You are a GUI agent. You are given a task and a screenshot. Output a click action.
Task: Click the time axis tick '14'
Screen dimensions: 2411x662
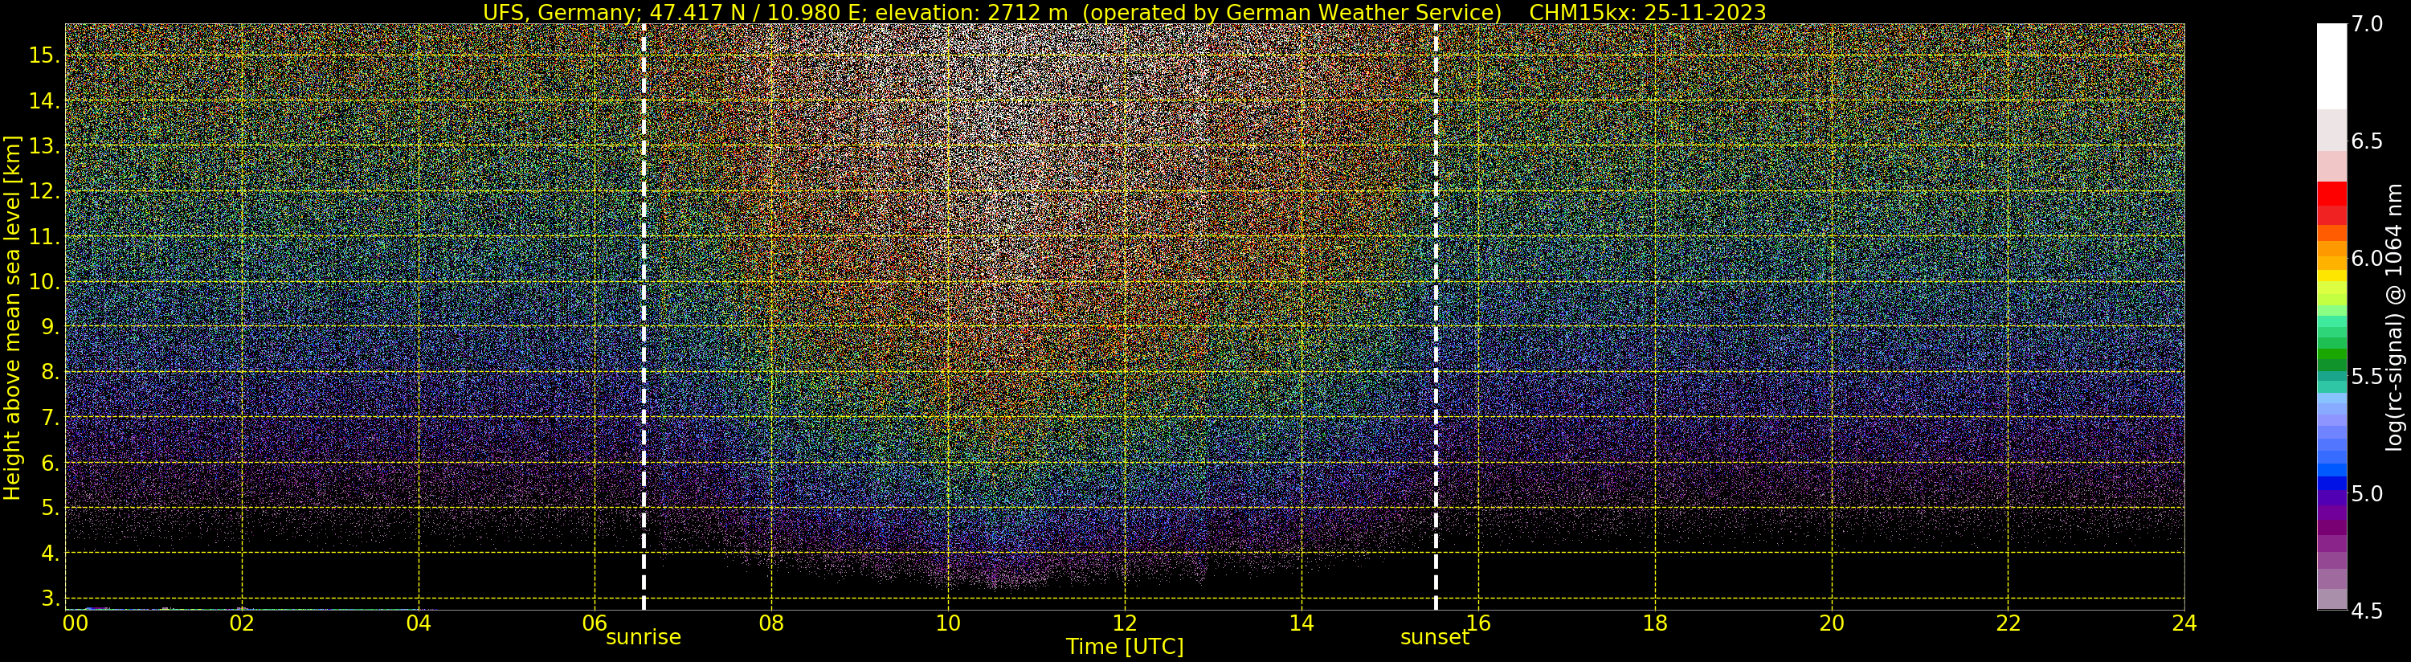click(1302, 623)
